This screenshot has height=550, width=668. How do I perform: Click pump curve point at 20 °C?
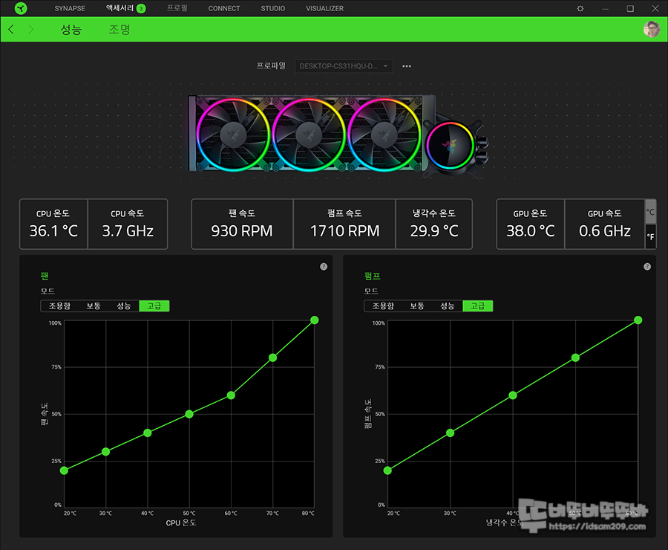point(387,470)
